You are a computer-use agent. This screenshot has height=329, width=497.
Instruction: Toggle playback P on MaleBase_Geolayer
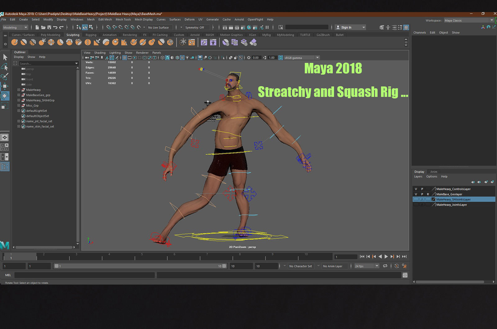coord(422,194)
